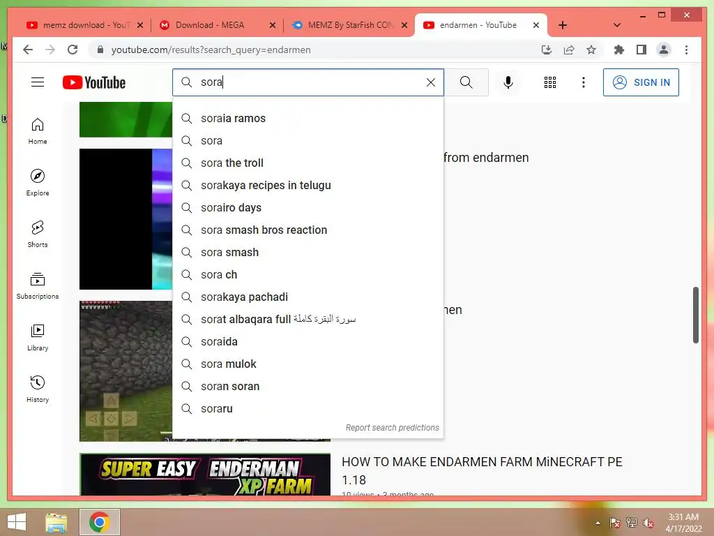Click the address bar URL
The width and height of the screenshot is (714, 536).
pyautogui.click(x=211, y=50)
